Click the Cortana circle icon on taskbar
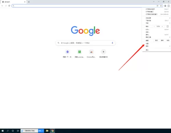Image resolution: width=171 pixels, height=133 pixels. 13,131
